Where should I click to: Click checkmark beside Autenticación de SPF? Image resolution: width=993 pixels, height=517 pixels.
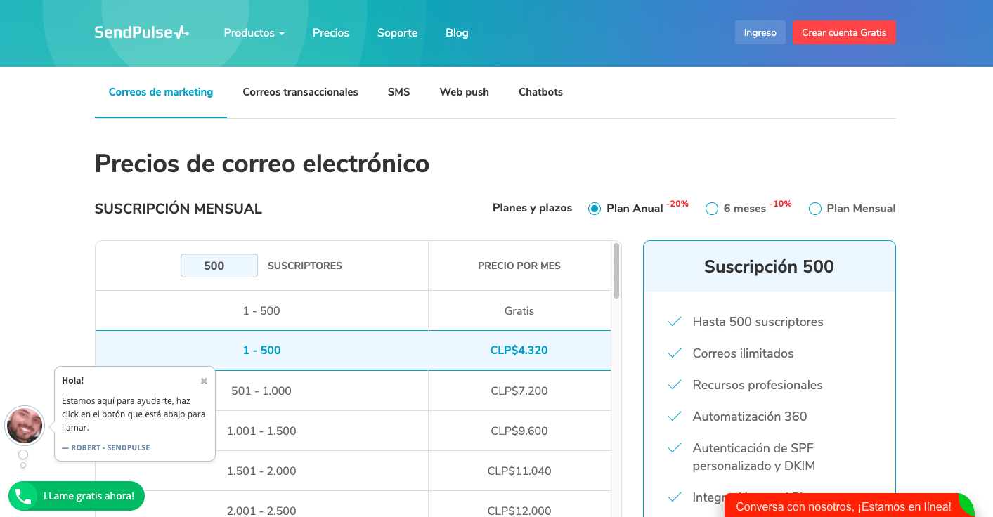coord(675,448)
